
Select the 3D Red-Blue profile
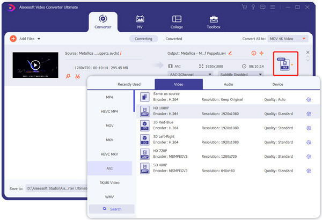pos(228,126)
